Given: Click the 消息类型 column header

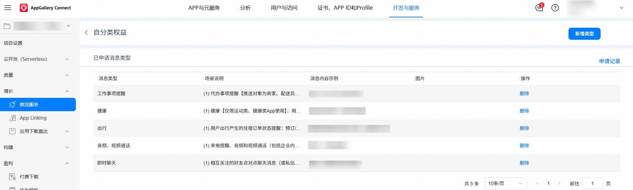Looking at the screenshot, I should pyautogui.click(x=108, y=78).
